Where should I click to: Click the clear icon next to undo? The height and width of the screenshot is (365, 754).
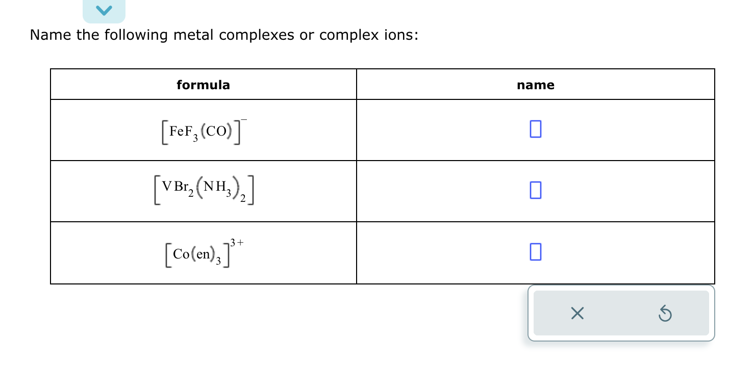(x=577, y=314)
